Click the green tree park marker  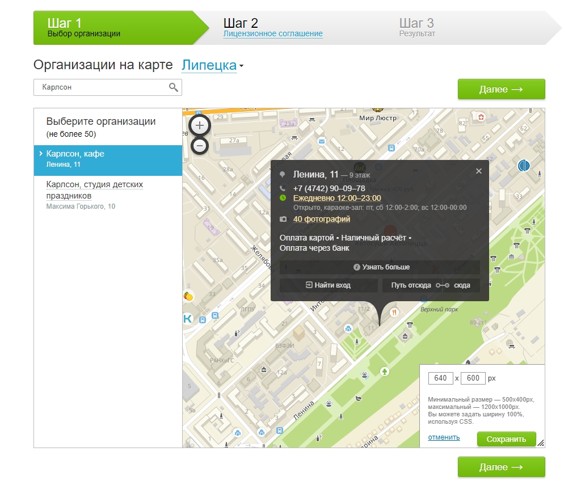click(385, 371)
